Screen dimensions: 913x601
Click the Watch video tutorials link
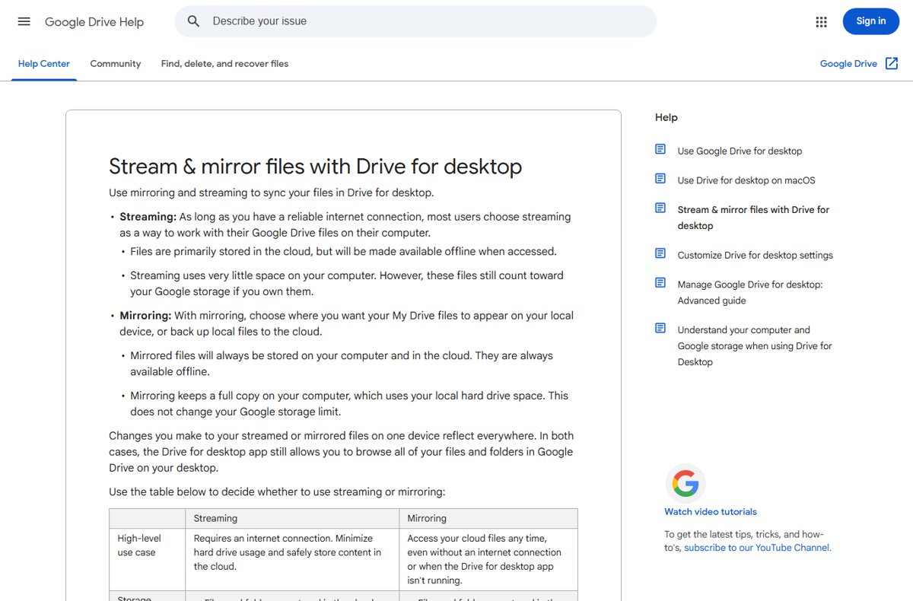pos(711,512)
